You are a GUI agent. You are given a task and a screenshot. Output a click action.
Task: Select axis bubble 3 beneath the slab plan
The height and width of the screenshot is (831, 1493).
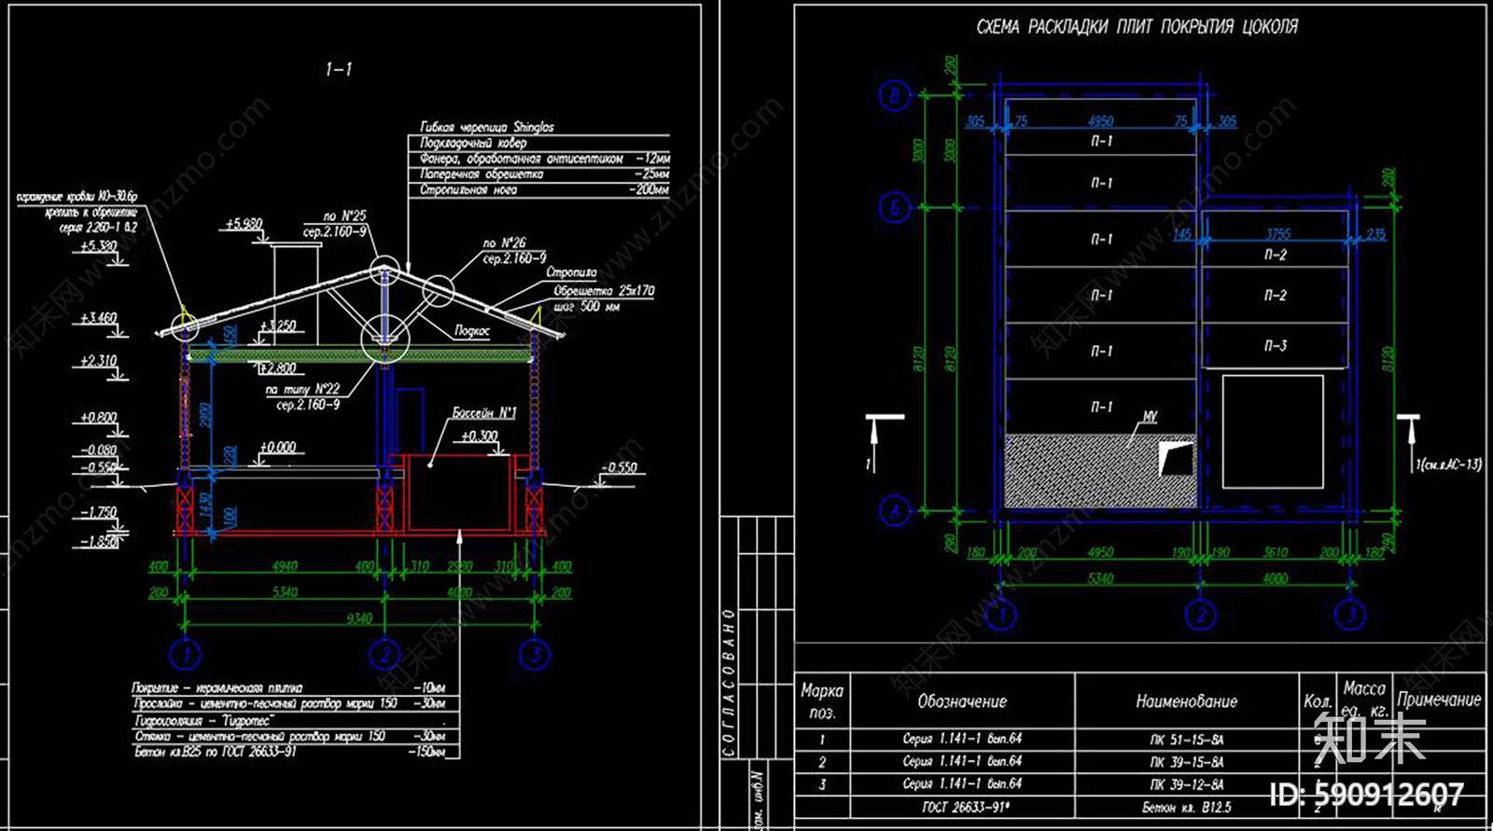tap(1350, 615)
